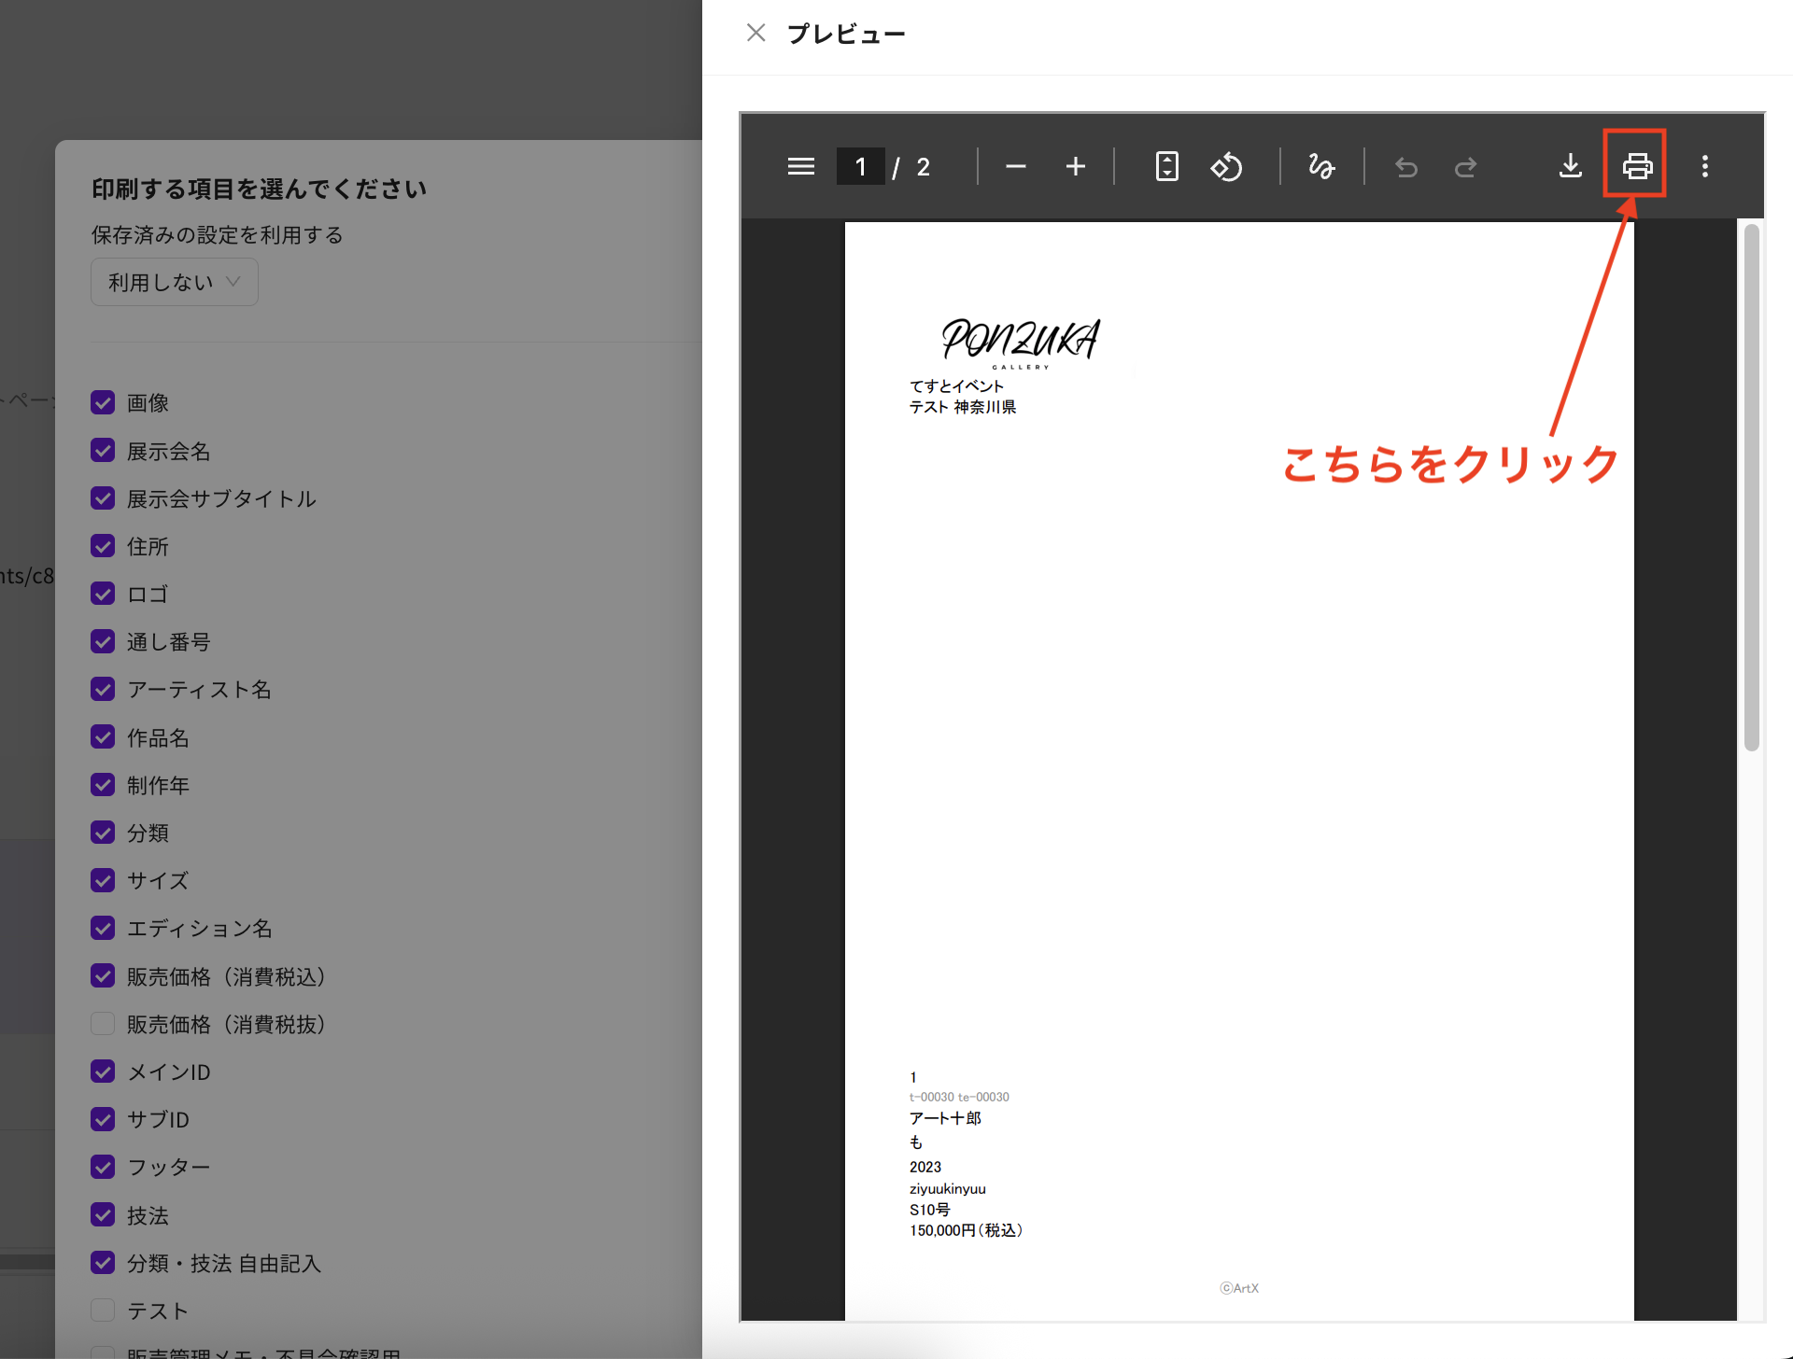Select the annotation draw tool icon
Screen dimensions: 1793x1359
1320,166
